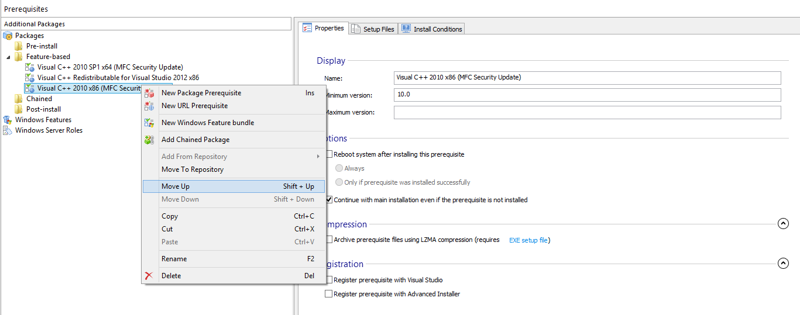Viewport: 800px width, 315px height.
Task: Uncheck Continue with main installation checkbox
Action: point(329,200)
